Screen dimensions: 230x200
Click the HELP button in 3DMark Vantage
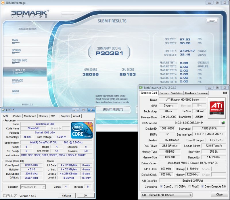coord(212,21)
